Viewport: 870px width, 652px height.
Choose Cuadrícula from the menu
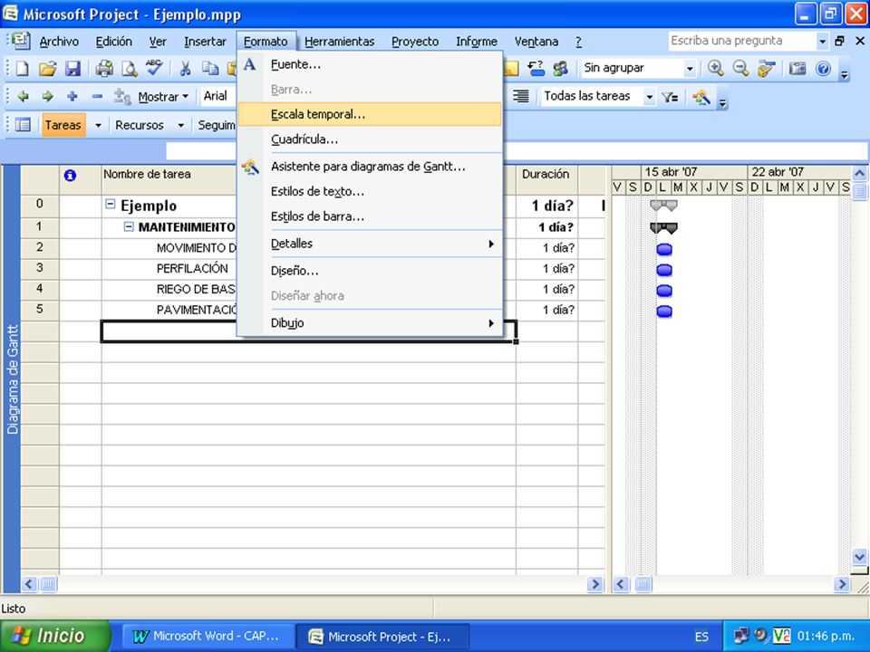[x=370, y=139]
